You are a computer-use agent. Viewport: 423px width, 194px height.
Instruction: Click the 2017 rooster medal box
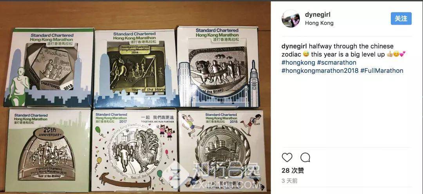(134, 150)
